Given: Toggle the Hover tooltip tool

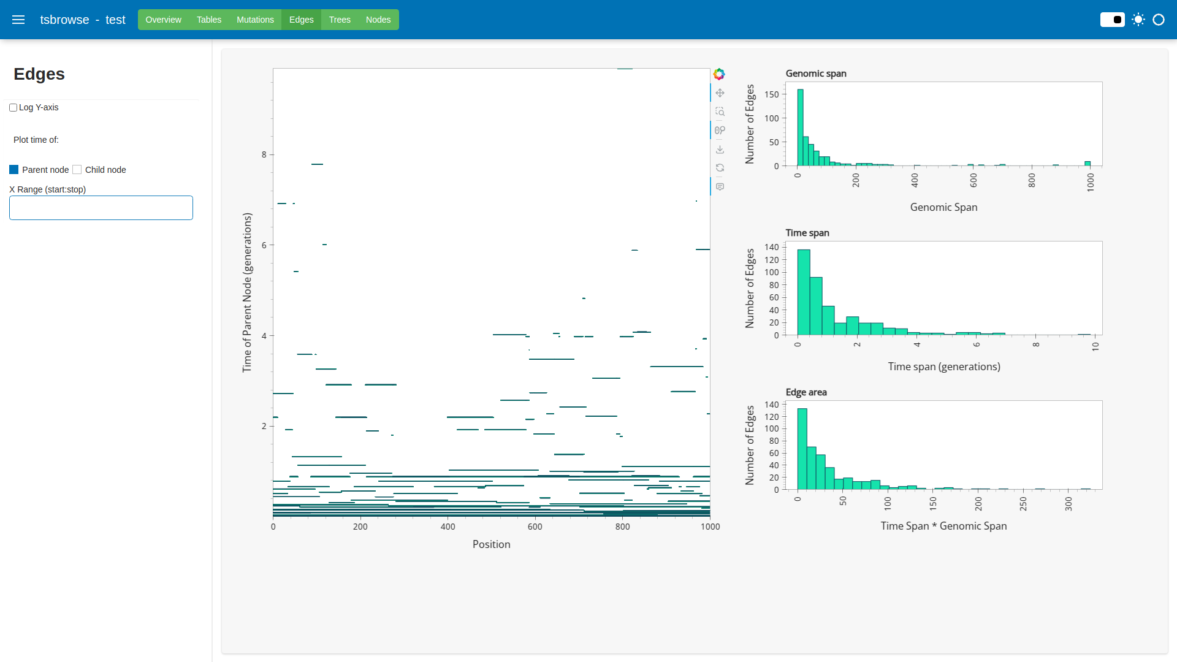Looking at the screenshot, I should [x=720, y=187].
